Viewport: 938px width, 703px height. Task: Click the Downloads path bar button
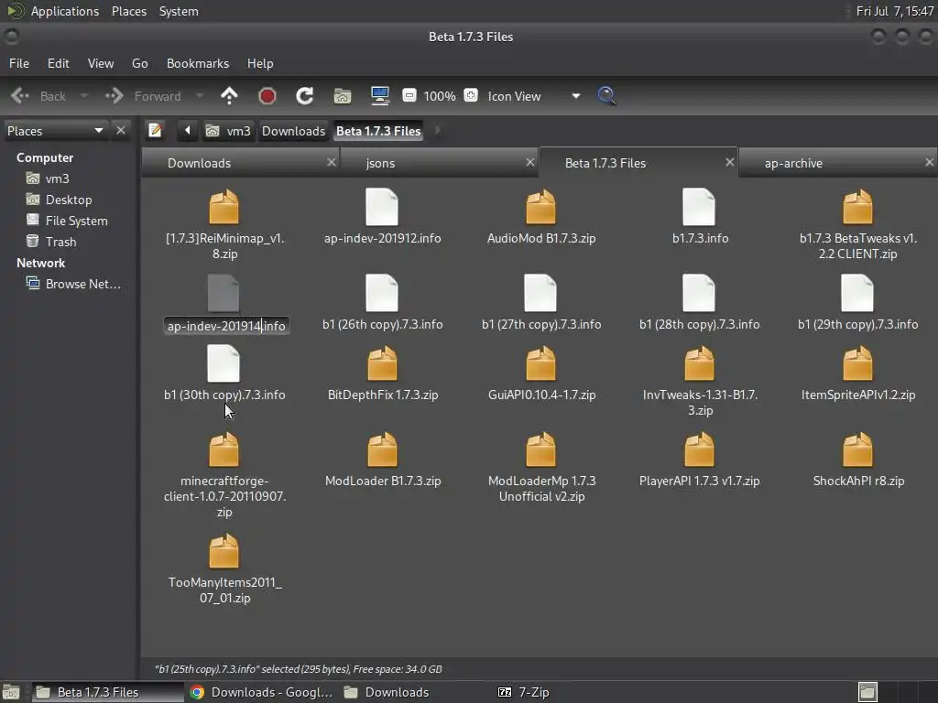[293, 130]
